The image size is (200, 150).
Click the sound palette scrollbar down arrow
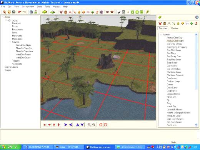(x=196, y=125)
